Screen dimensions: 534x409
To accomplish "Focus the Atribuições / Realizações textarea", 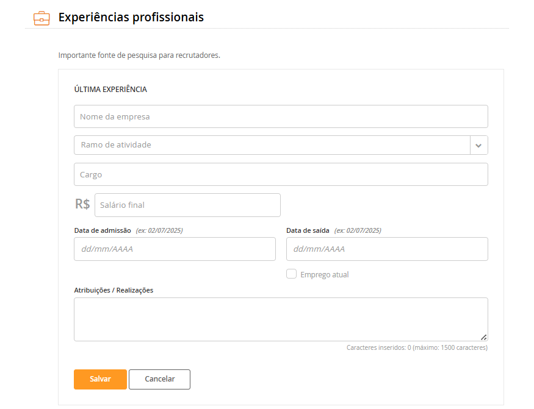I will click(281, 319).
